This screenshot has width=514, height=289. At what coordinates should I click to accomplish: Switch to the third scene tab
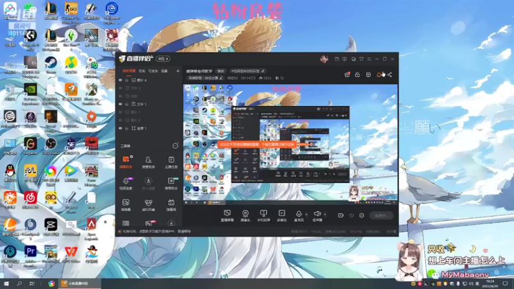click(153, 71)
